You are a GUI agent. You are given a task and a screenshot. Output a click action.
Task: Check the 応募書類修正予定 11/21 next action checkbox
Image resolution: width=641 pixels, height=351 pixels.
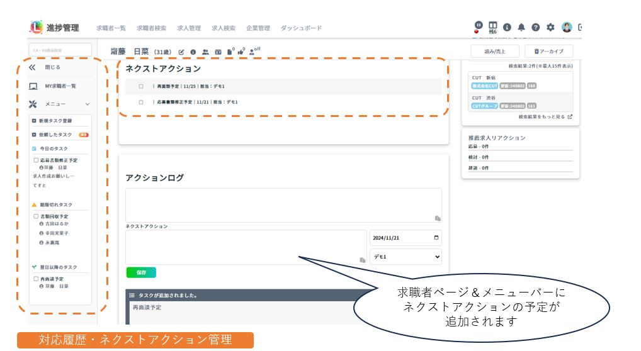coord(141,102)
